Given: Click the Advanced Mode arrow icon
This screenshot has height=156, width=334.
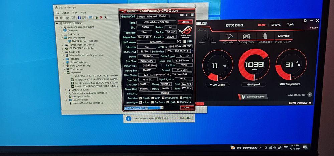Looking at the screenshot, I should pos(310,95).
